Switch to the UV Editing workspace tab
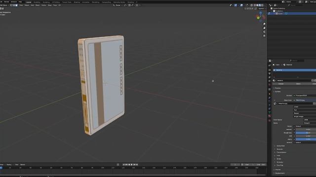 click(x=56, y=2)
